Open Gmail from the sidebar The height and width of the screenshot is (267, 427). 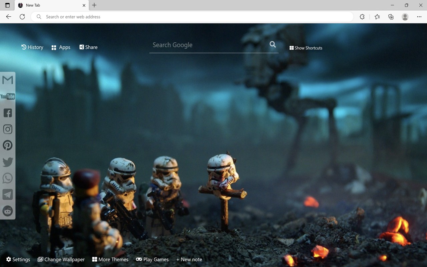pyautogui.click(x=8, y=80)
